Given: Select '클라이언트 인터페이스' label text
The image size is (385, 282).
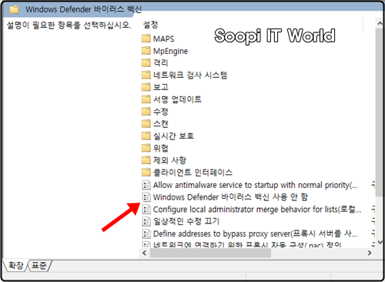Looking at the screenshot, I should (x=192, y=173).
